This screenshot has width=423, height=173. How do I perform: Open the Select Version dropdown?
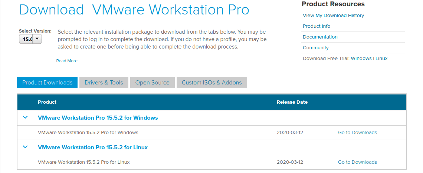pos(30,39)
